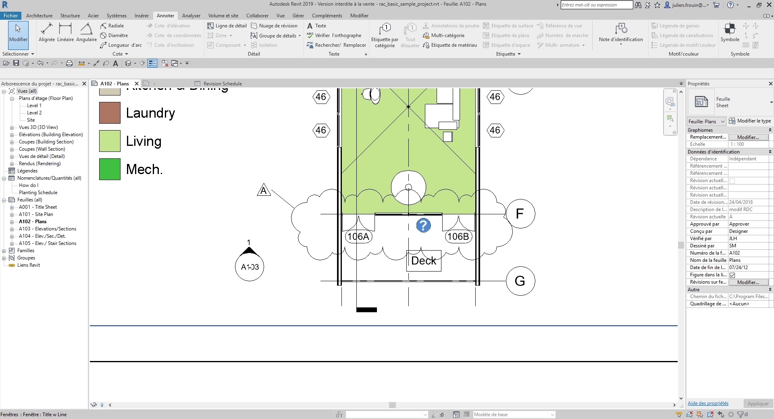Screen dimensions: 774x419
Task: Activate the Nuage de révision tool
Action: [274, 26]
